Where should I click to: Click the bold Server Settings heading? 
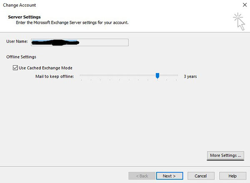pyautogui.click(x=24, y=17)
